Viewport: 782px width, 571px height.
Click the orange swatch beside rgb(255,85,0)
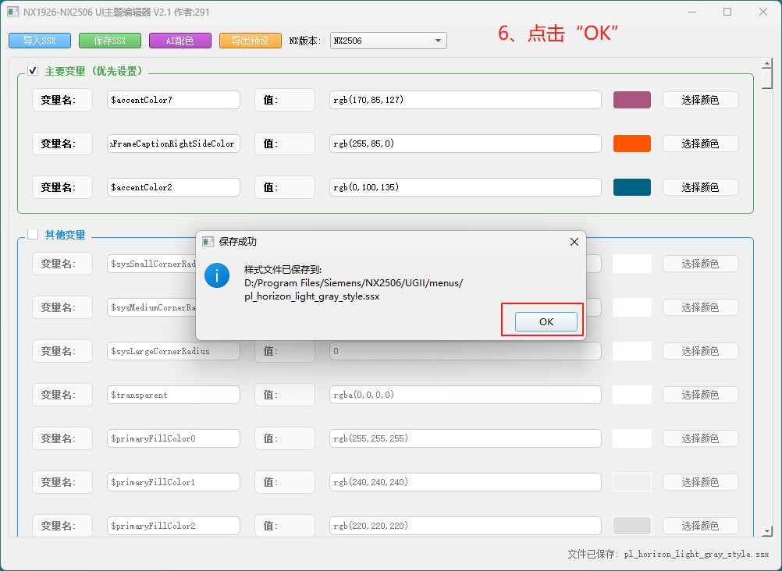[x=632, y=144]
